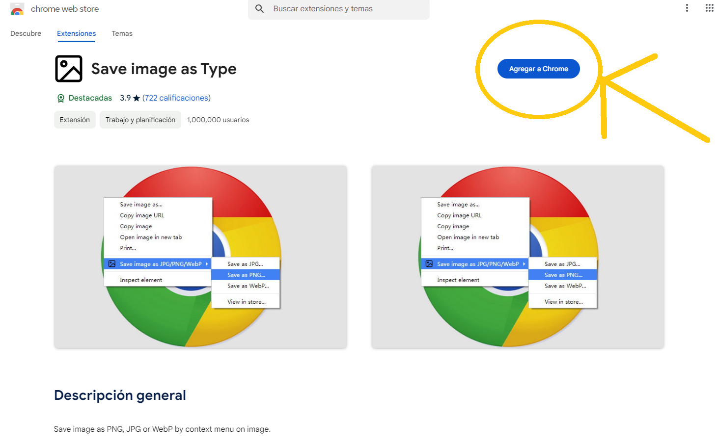The height and width of the screenshot is (446, 717).
Task: Click the Extensión category chip
Action: tap(75, 120)
